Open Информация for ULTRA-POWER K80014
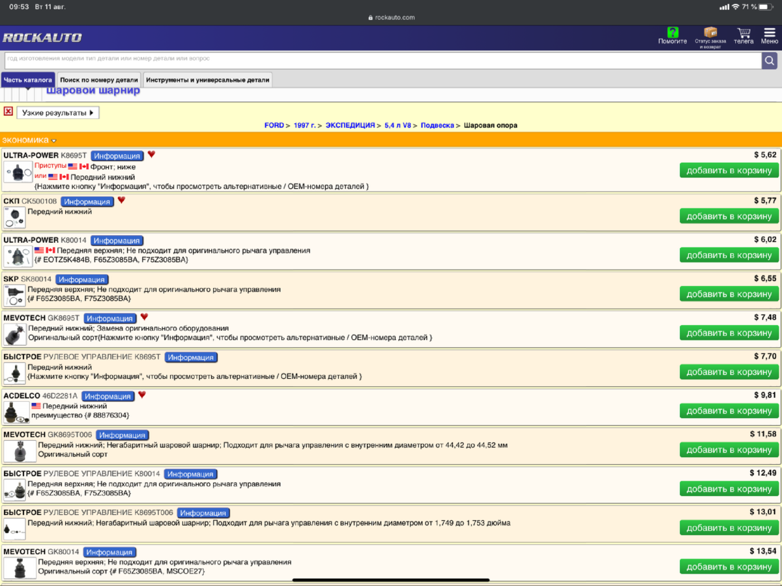This screenshot has height=586, width=782. point(117,240)
